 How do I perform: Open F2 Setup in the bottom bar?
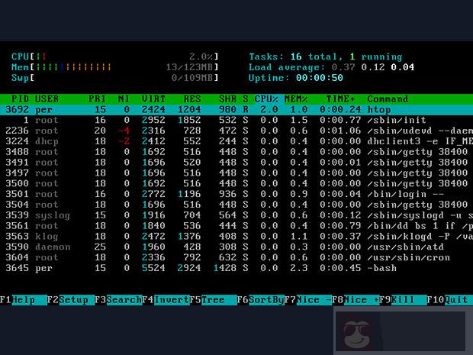[71, 300]
